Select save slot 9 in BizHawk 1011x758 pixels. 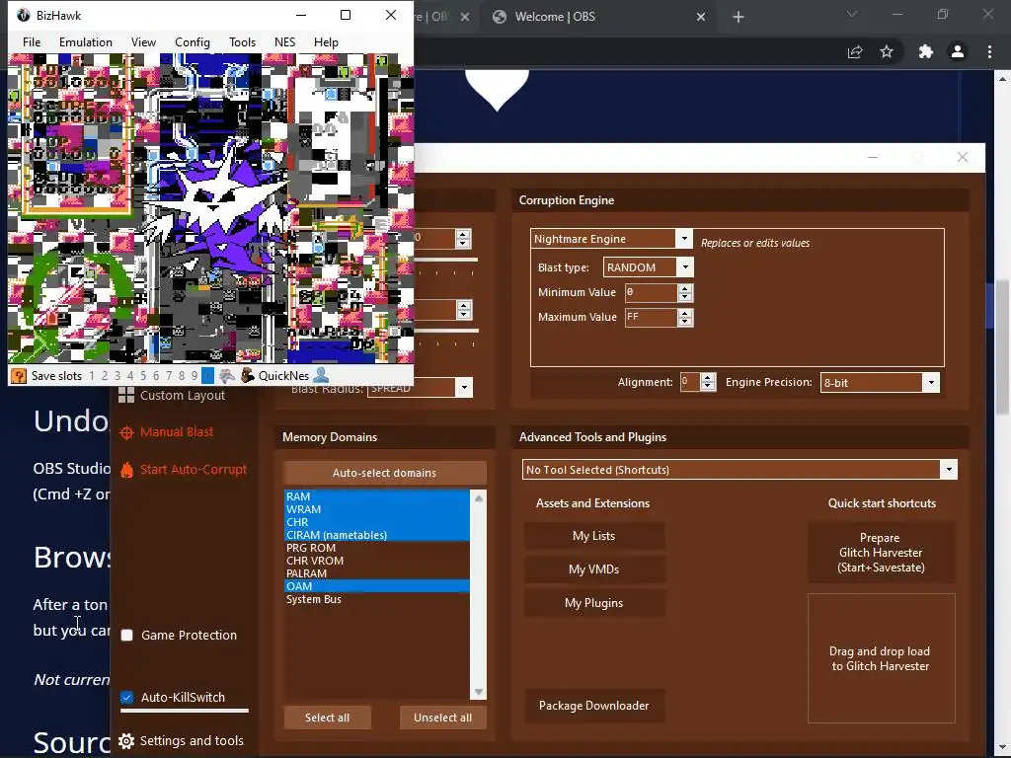194,376
